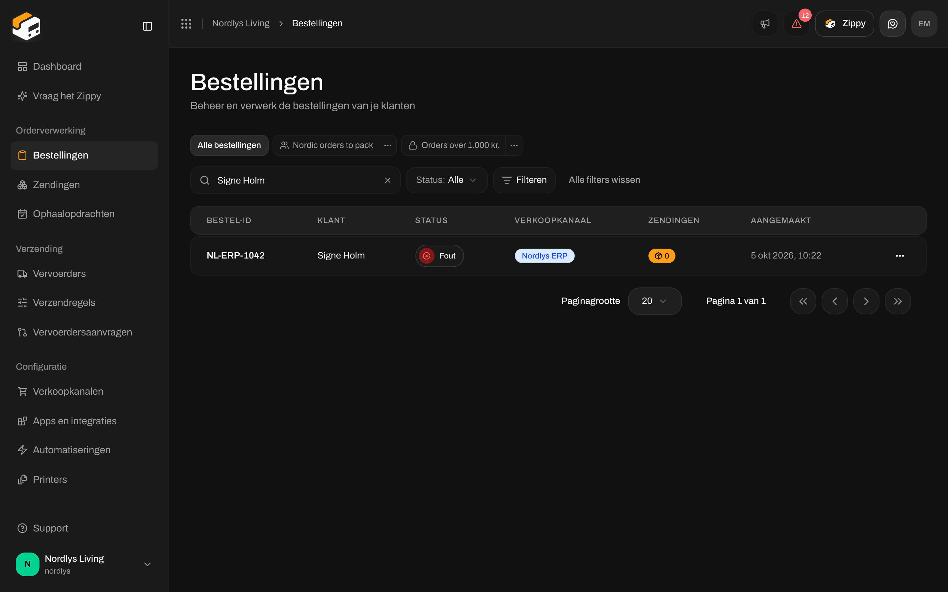Open options for Orders over 1.000 kr.
Viewport: 948px width, 592px height.
(514, 145)
